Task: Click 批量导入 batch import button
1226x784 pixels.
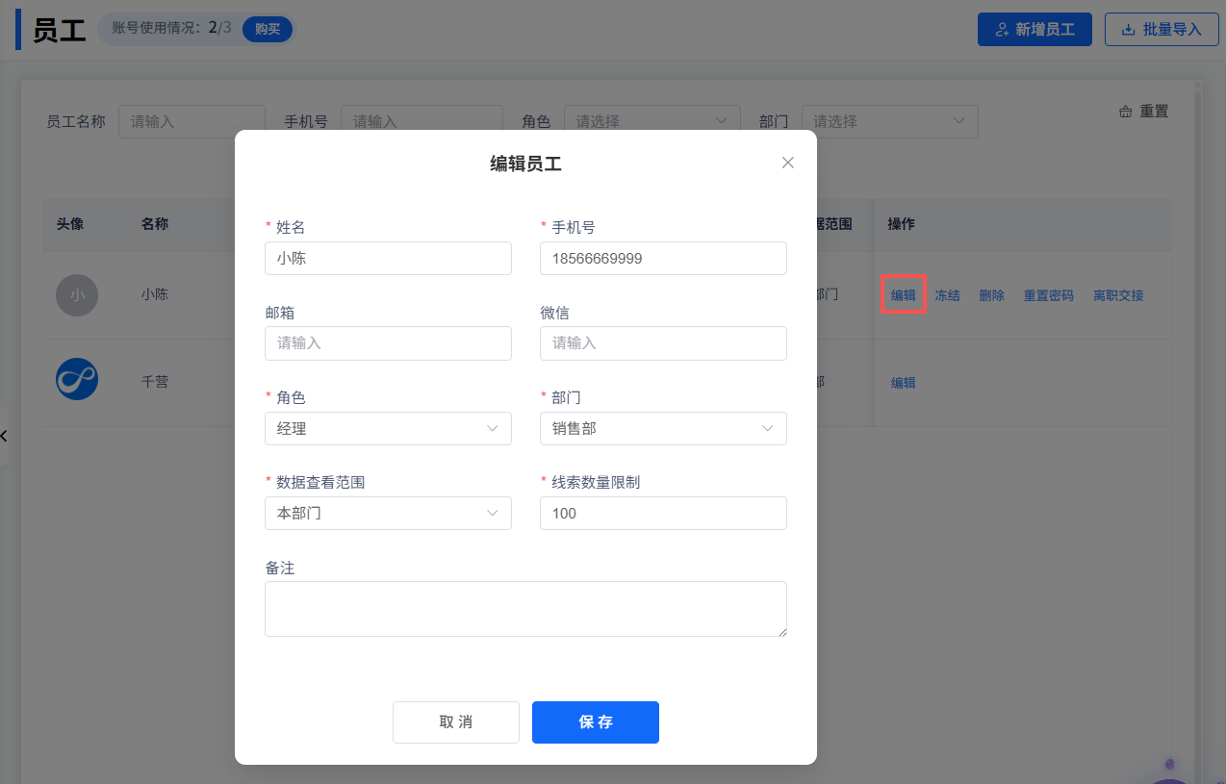Action: pyautogui.click(x=1162, y=29)
